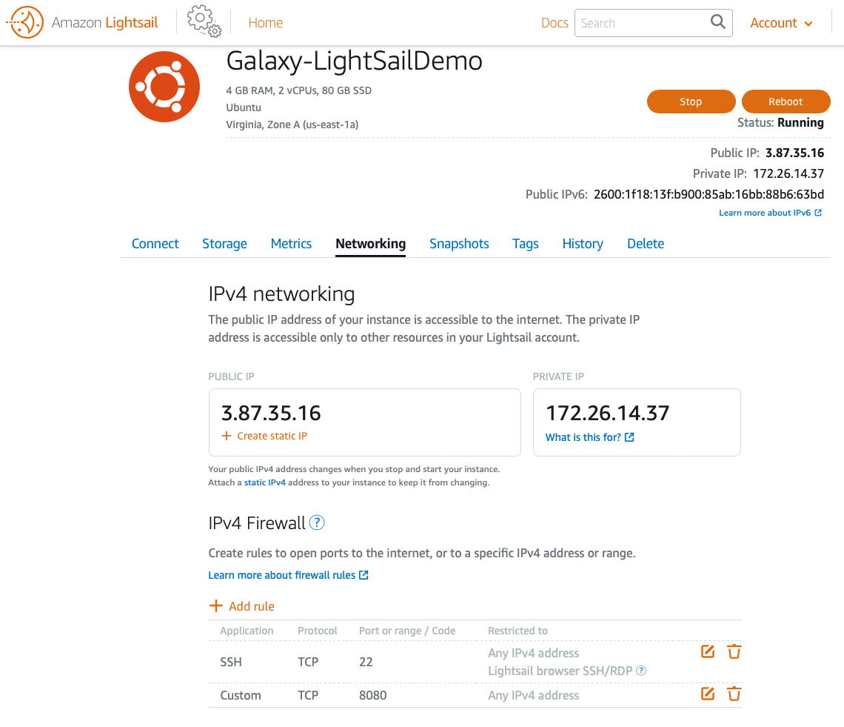Reboot the Galaxy-LightSailDemo instance
Viewport: 844px width, 727px height.
click(x=786, y=102)
